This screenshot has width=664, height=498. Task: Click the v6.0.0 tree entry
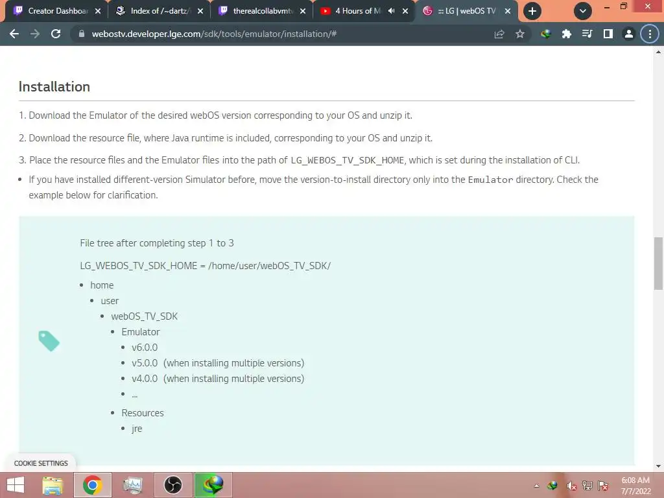point(145,348)
